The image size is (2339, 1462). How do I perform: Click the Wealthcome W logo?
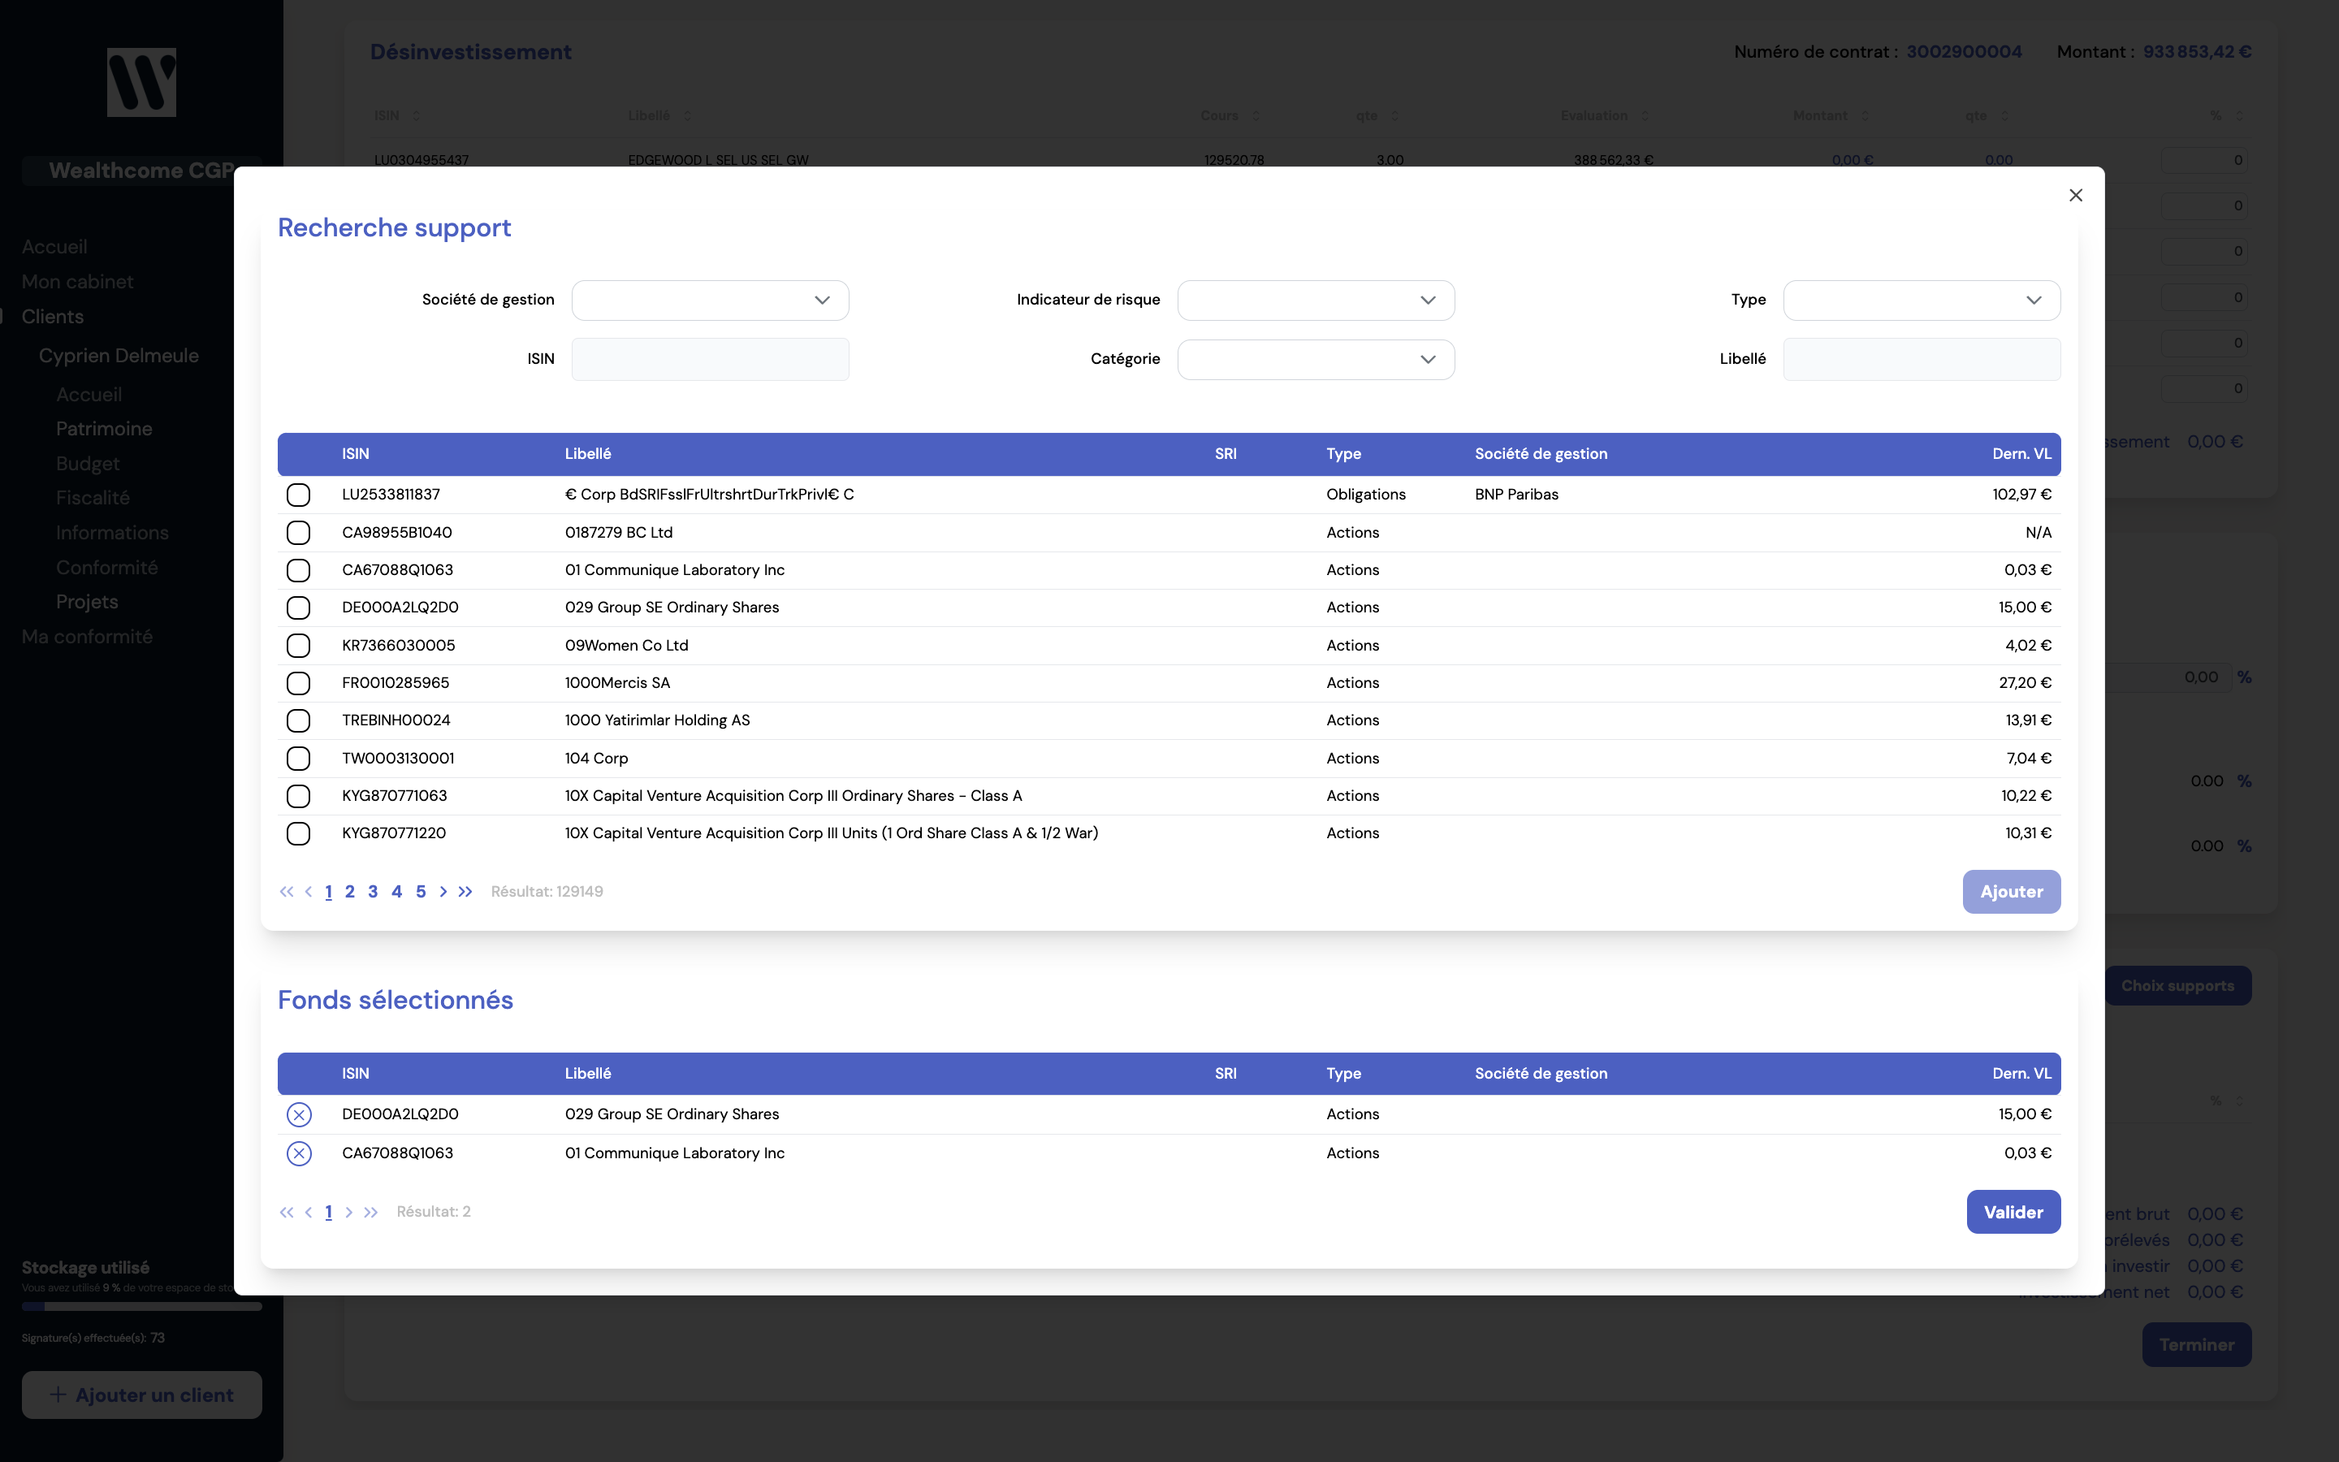[141, 82]
